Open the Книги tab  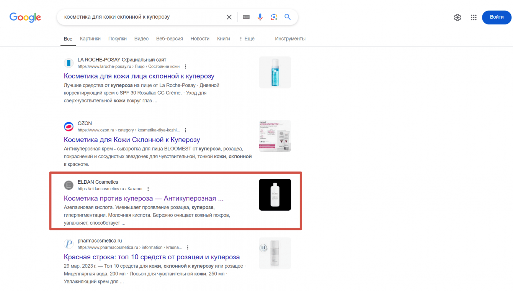[x=224, y=39]
